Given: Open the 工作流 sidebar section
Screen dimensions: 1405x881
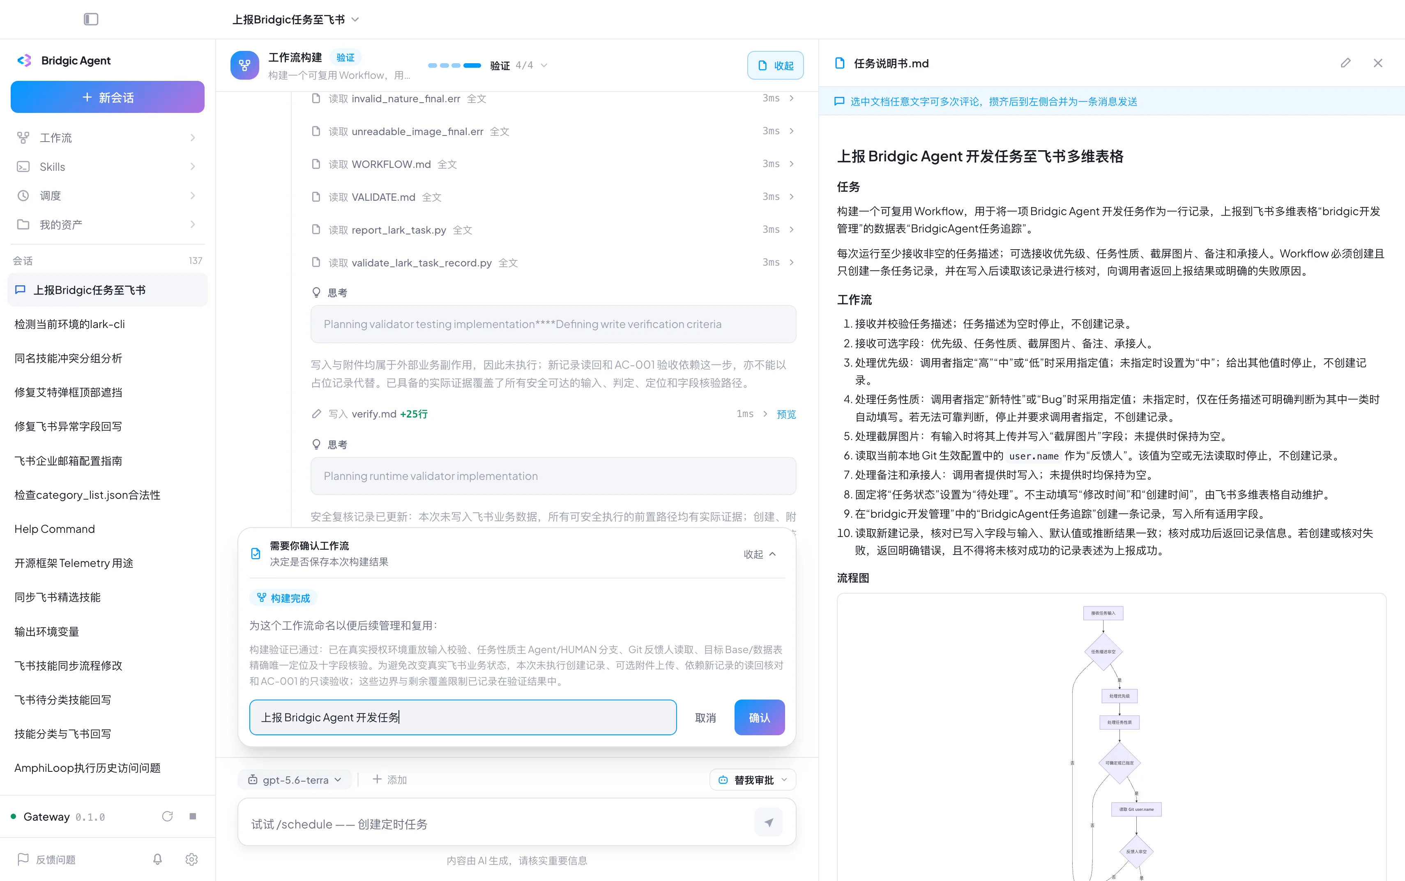Looking at the screenshot, I should [x=107, y=138].
